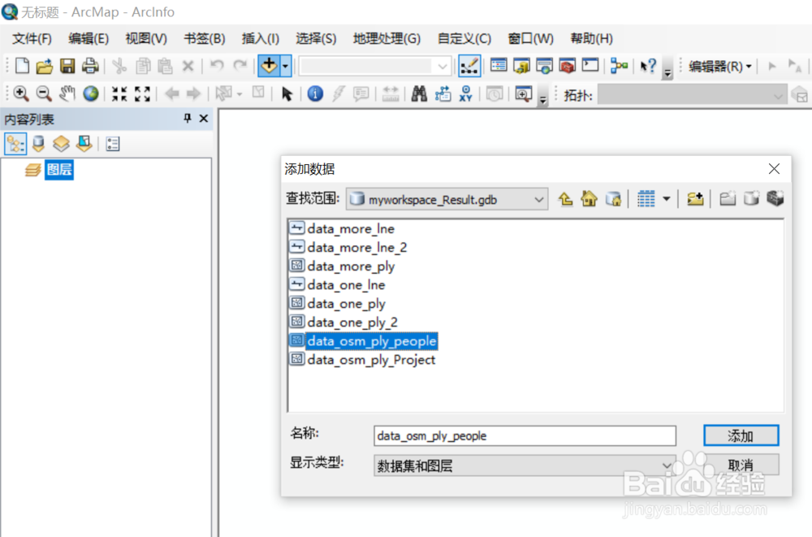Switch to List By Selection view
The width and height of the screenshot is (812, 537).
pos(84,144)
